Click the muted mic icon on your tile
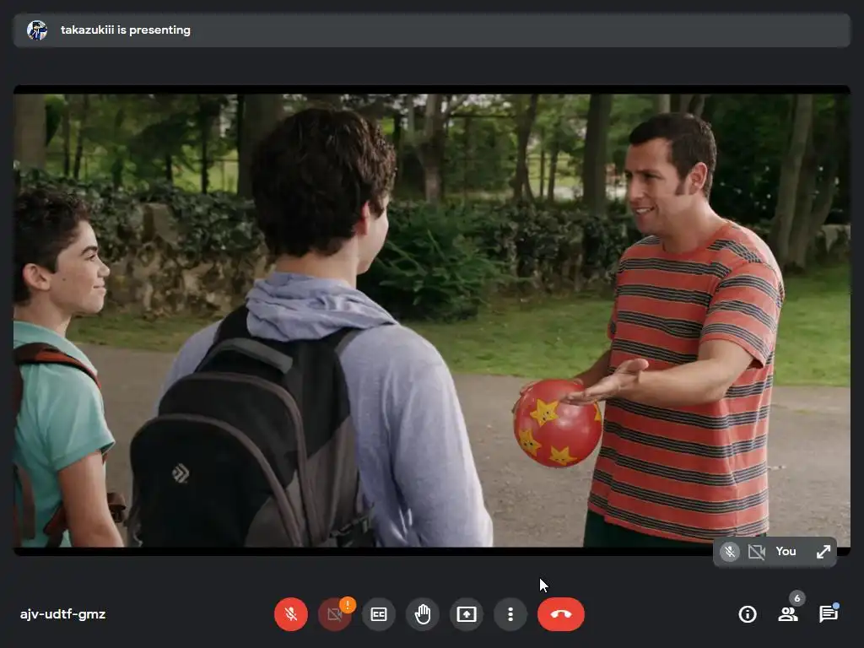 click(730, 552)
